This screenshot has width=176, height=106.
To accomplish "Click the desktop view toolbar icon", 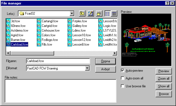I will click(91, 13).
